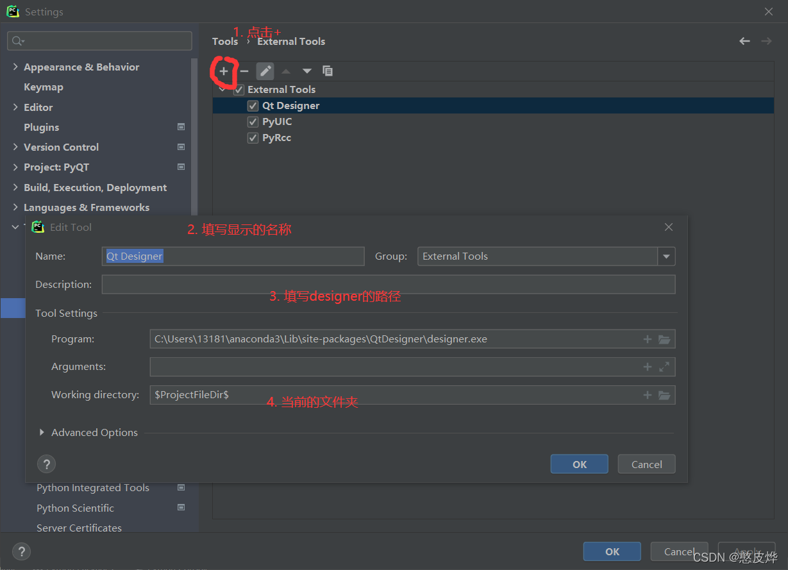Open Python Scientific page
Image resolution: width=788 pixels, height=570 pixels.
(x=75, y=508)
